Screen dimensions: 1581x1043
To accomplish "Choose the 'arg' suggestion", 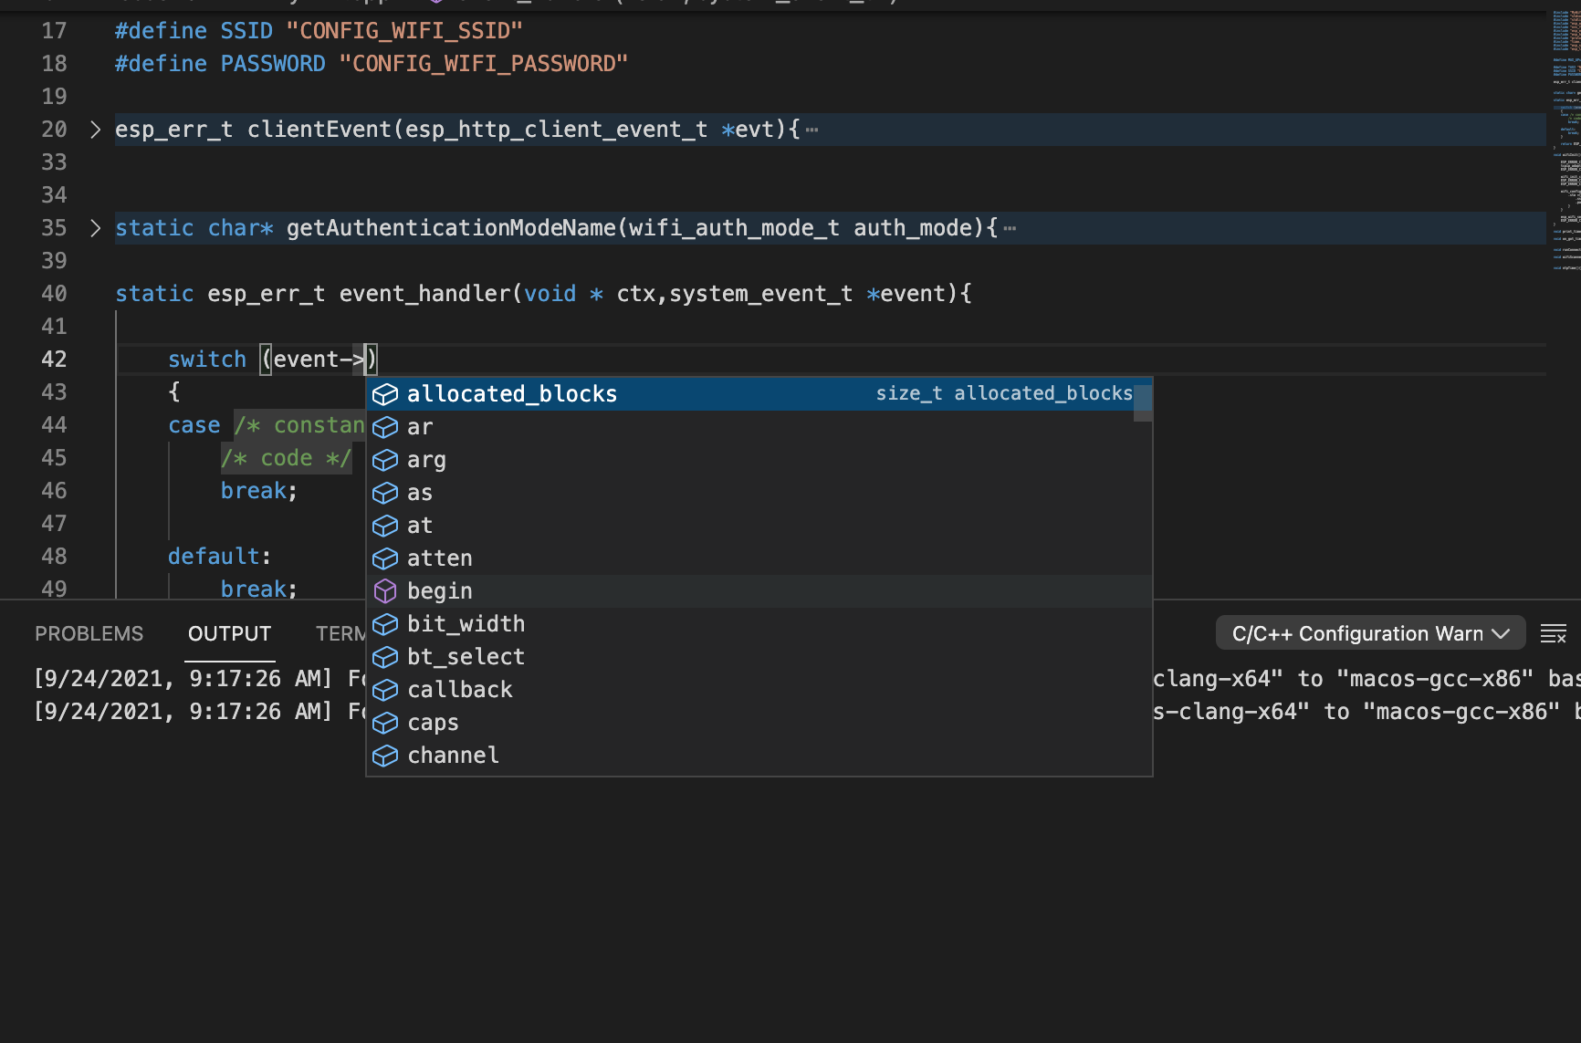I will 759,460.
